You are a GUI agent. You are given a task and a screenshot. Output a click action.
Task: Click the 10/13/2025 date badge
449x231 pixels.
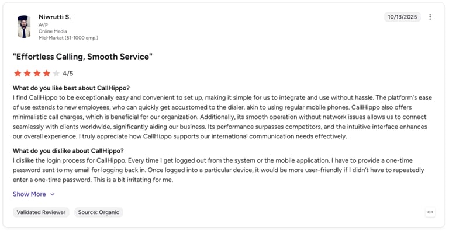pos(402,17)
